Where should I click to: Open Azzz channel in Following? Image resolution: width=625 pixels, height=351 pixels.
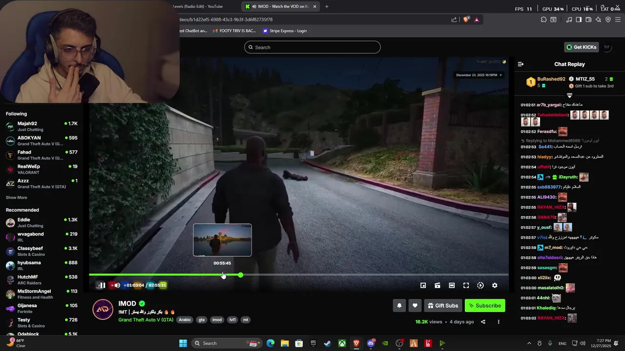(42, 184)
